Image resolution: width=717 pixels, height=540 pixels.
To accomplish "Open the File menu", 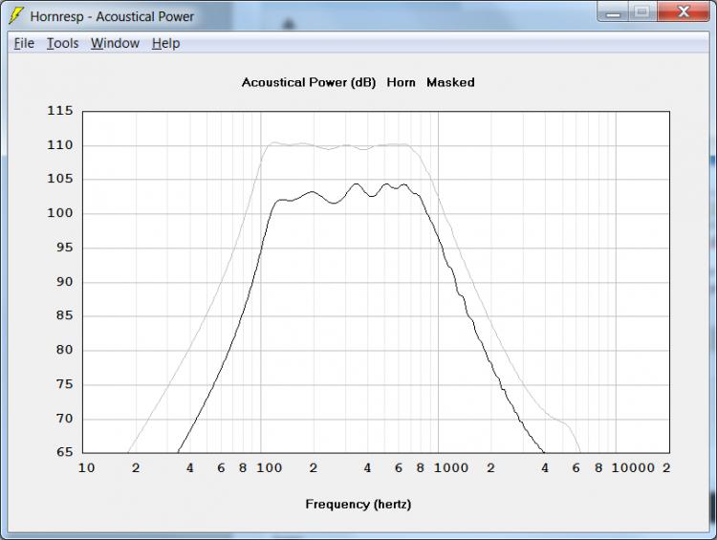I will [x=24, y=43].
